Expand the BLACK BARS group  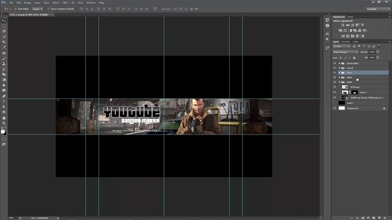(339, 64)
